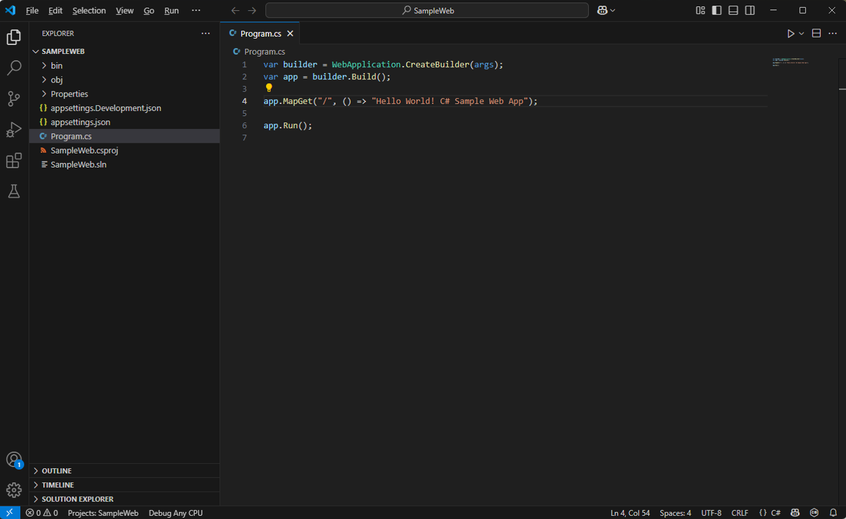The height and width of the screenshot is (519, 846).
Task: Toggle the secondary side bar layout button
Action: point(750,10)
